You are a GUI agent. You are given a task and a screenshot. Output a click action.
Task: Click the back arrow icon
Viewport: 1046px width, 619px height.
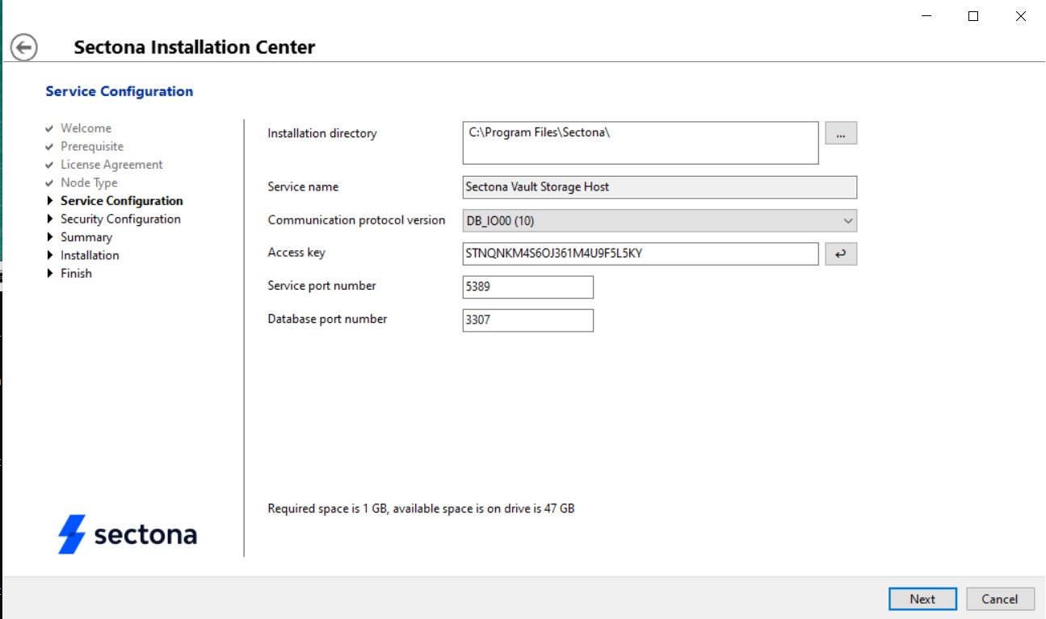click(x=24, y=47)
